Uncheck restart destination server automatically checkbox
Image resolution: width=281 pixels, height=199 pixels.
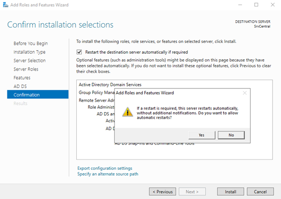[x=79, y=52]
